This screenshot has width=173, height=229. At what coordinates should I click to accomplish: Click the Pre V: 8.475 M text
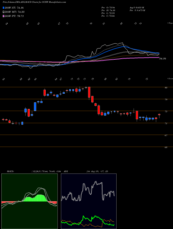[137, 10]
